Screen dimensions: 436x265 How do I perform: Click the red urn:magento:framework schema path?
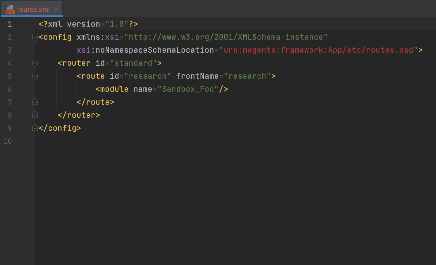pos(319,50)
